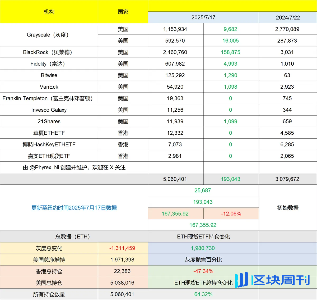Select the 香港总持仓 value 22,386
Image resolution: width=317 pixels, height=300 pixels.
point(122,271)
